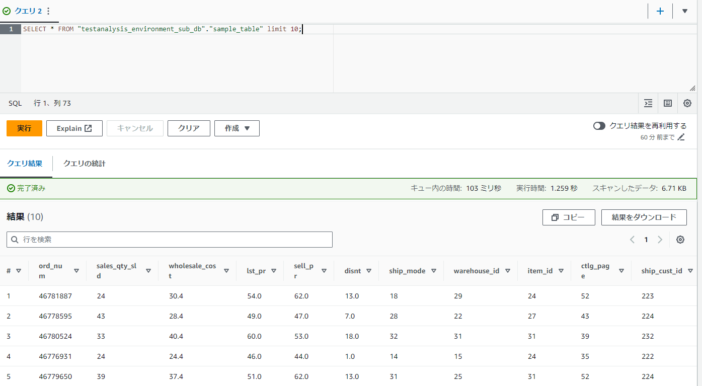Add a new query tab with plus icon
The image size is (702, 386).
(x=660, y=11)
